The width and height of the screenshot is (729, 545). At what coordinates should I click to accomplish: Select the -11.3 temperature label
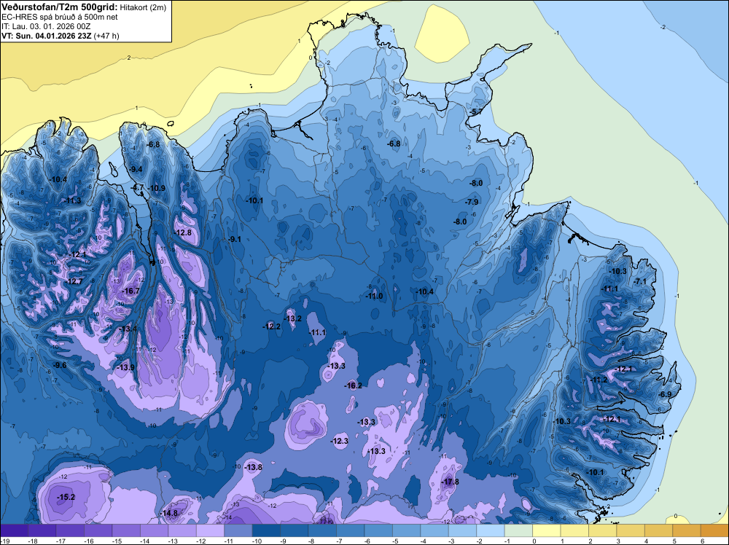tap(72, 200)
